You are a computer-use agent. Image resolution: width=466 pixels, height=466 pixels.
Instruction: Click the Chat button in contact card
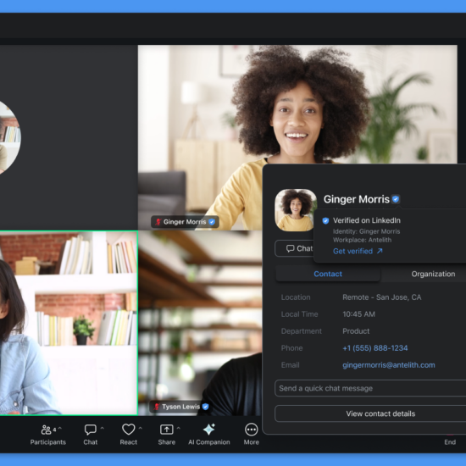click(x=294, y=248)
